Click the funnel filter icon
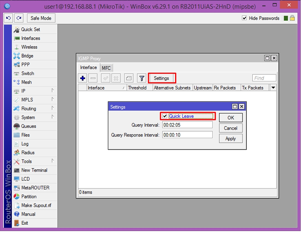The image size is (303, 233). [x=141, y=78]
